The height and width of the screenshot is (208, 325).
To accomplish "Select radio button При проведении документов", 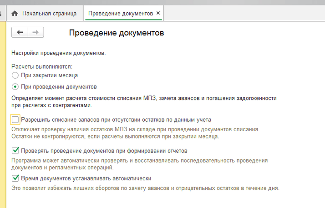I will tap(15, 86).
